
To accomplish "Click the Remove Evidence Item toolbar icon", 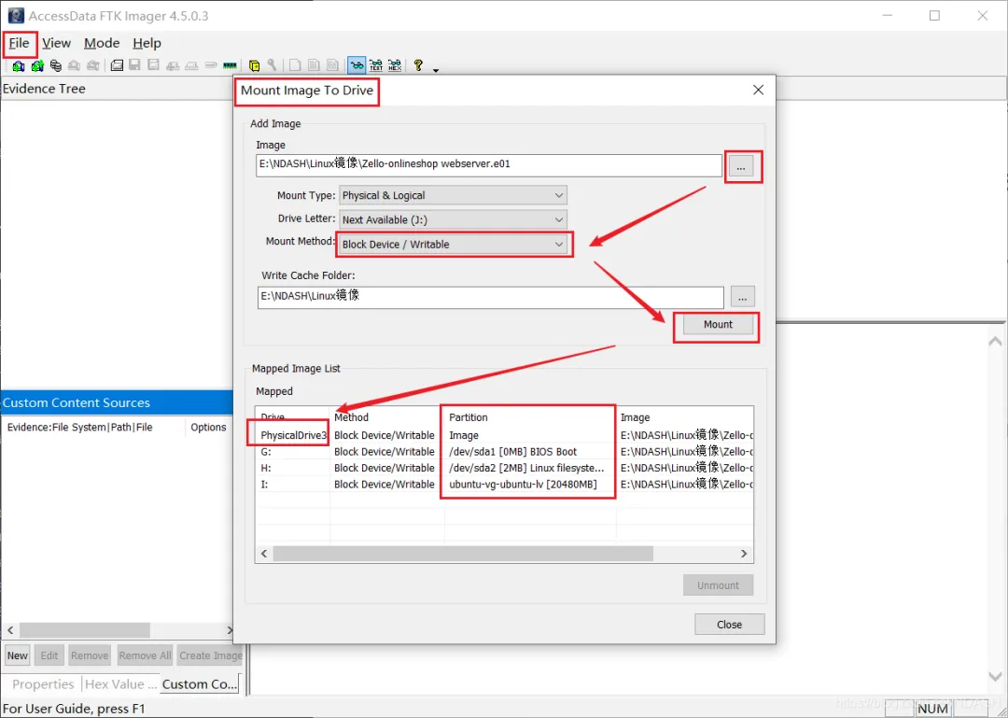I will pyautogui.click(x=74, y=65).
